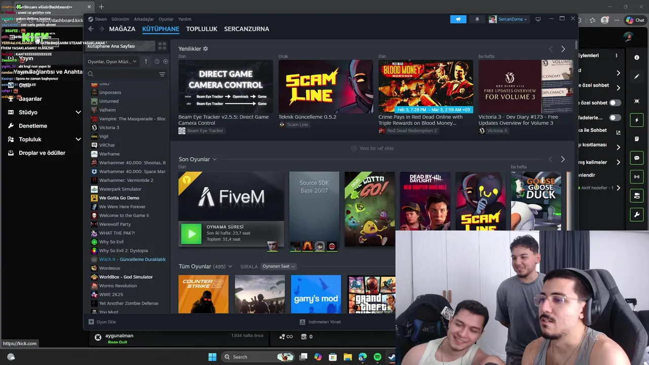Open Başarılar in Kick dashboard sidebar
The image size is (649, 365).
point(30,99)
